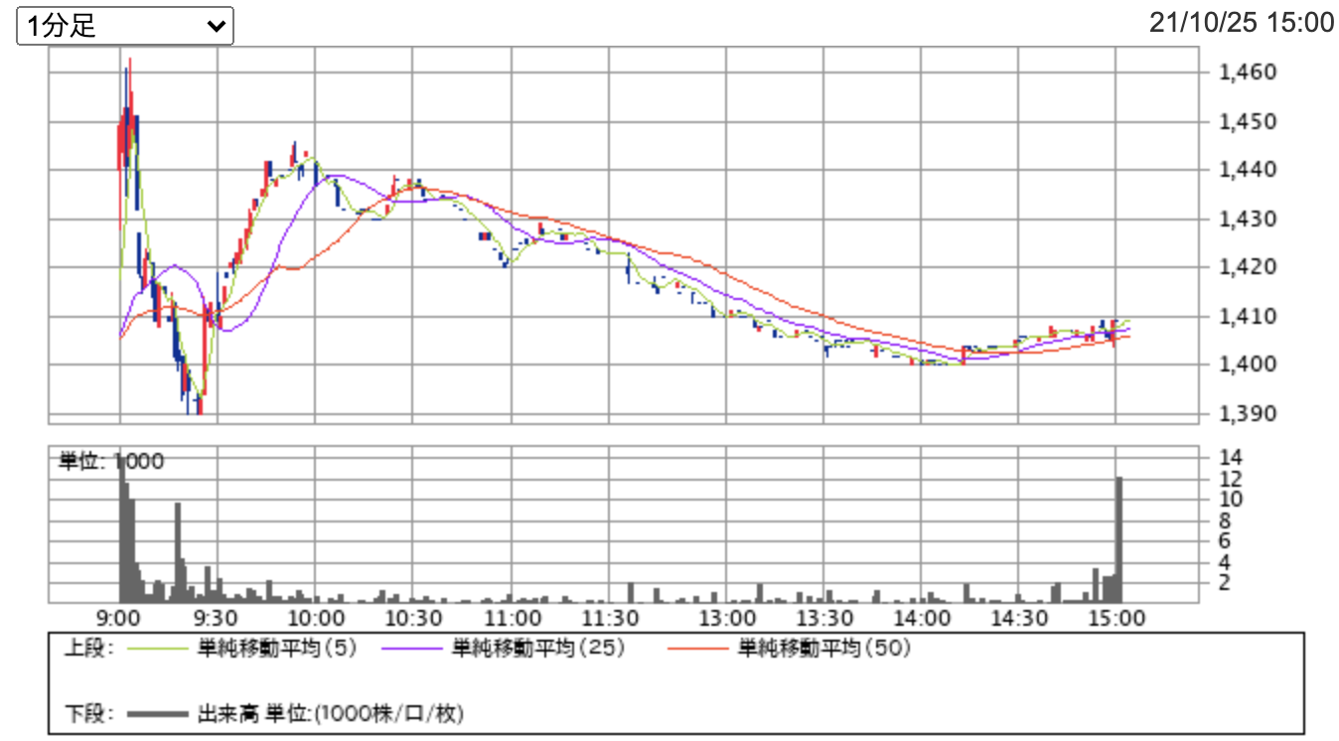The image size is (1339, 741).
Task: Click the 出来高 volume legend label
Action: pos(331,713)
